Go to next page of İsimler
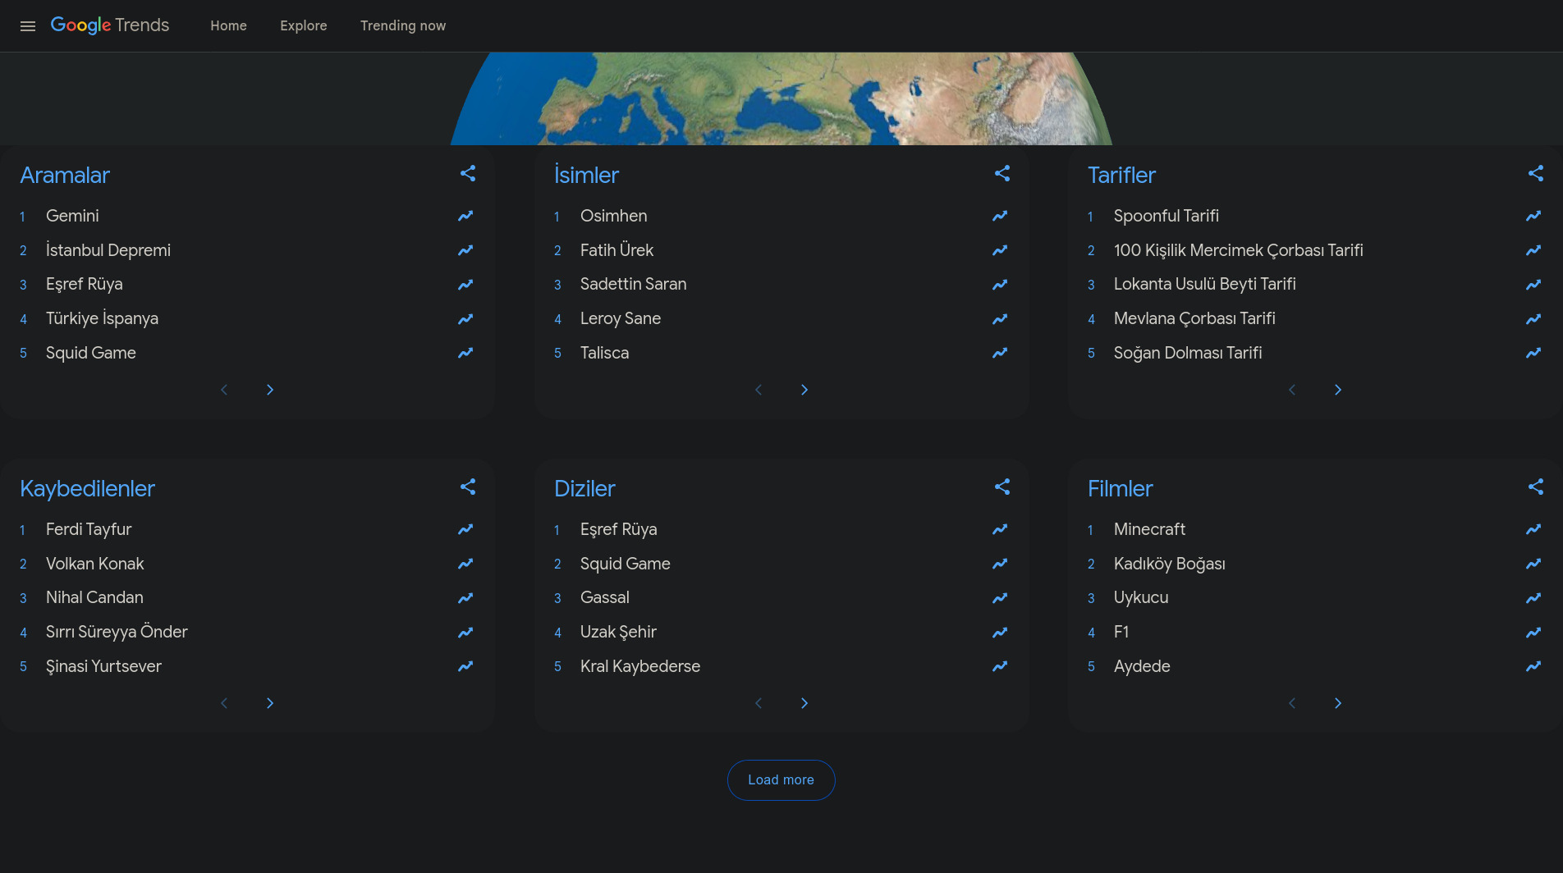Screen dimensions: 1563x873 pos(804,390)
